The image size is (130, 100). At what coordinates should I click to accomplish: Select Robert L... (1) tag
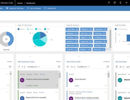tap(85, 50)
